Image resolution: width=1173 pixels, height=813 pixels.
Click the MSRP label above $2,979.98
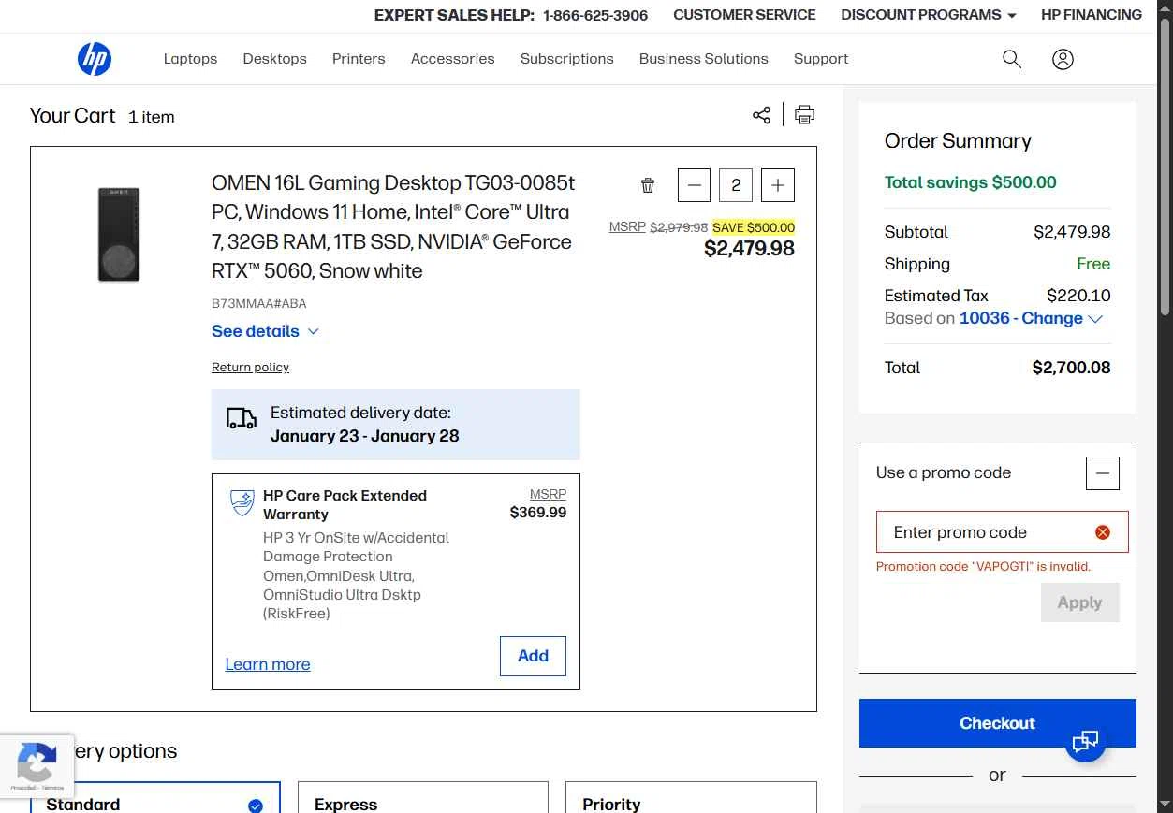tap(627, 227)
